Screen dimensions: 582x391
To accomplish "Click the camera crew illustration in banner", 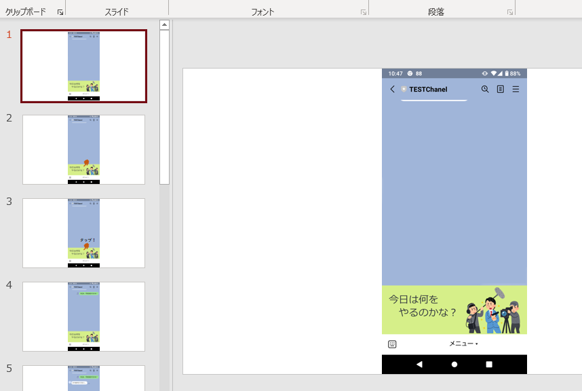I will (x=494, y=310).
